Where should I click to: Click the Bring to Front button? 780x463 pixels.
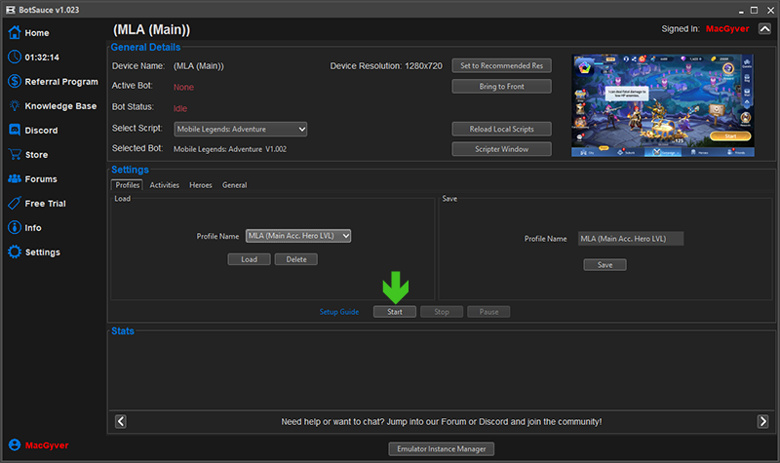click(501, 87)
